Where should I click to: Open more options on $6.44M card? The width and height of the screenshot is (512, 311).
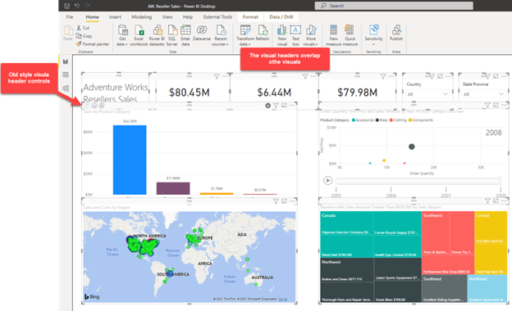click(x=313, y=77)
